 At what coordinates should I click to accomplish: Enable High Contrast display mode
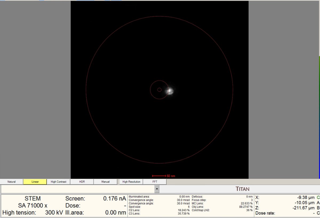pos(58,181)
